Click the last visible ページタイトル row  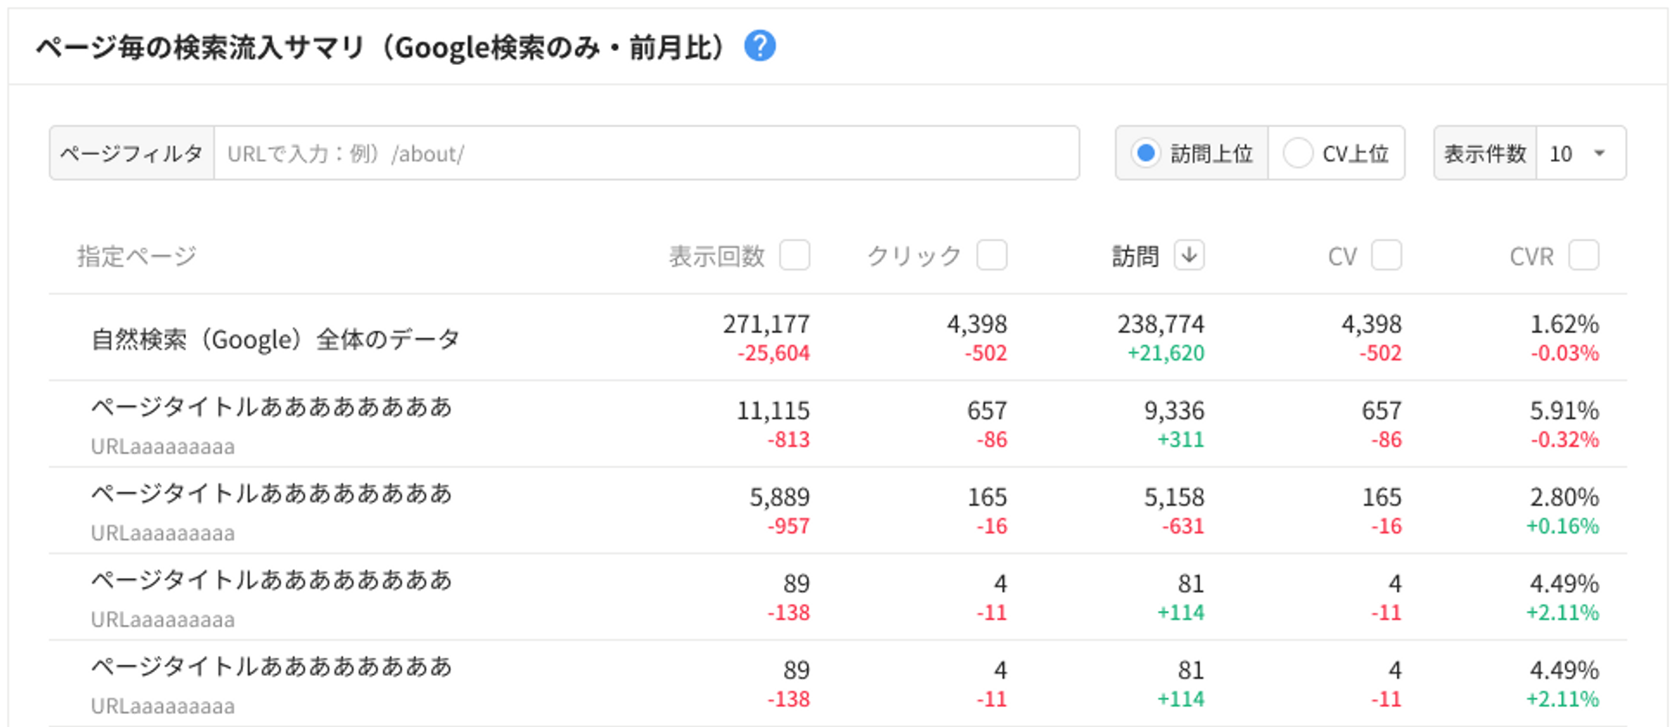pyautogui.click(x=271, y=666)
